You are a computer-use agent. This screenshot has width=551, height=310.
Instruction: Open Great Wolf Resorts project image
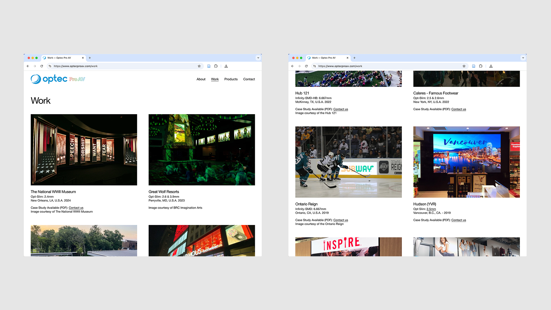pos(202,150)
